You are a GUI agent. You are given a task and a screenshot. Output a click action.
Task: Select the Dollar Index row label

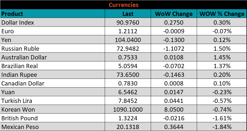pyautogui.click(x=18, y=23)
